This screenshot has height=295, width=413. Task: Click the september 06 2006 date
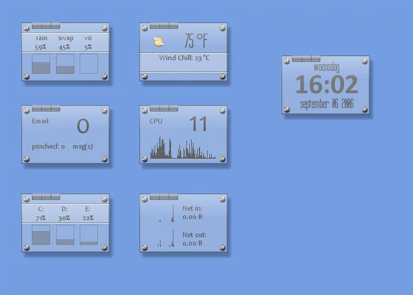(326, 104)
